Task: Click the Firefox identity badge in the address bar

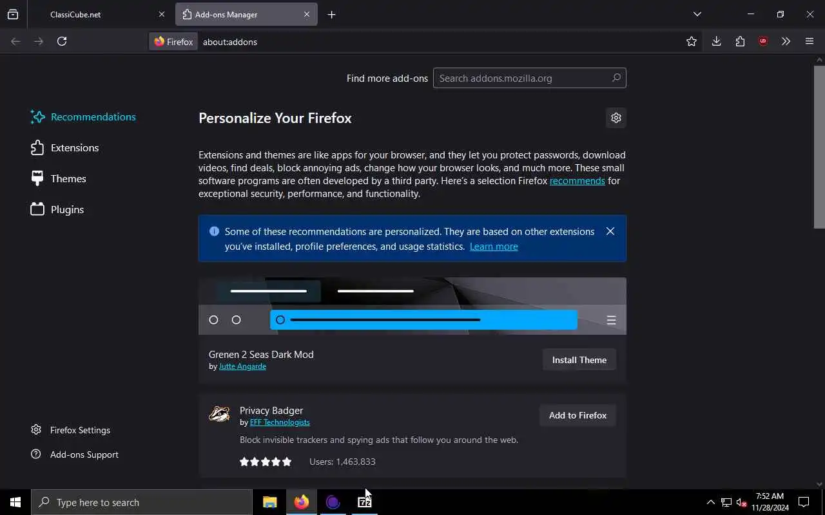Action: tap(173, 41)
